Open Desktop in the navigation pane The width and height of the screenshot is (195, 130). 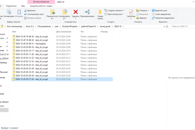click(x=4, y=63)
